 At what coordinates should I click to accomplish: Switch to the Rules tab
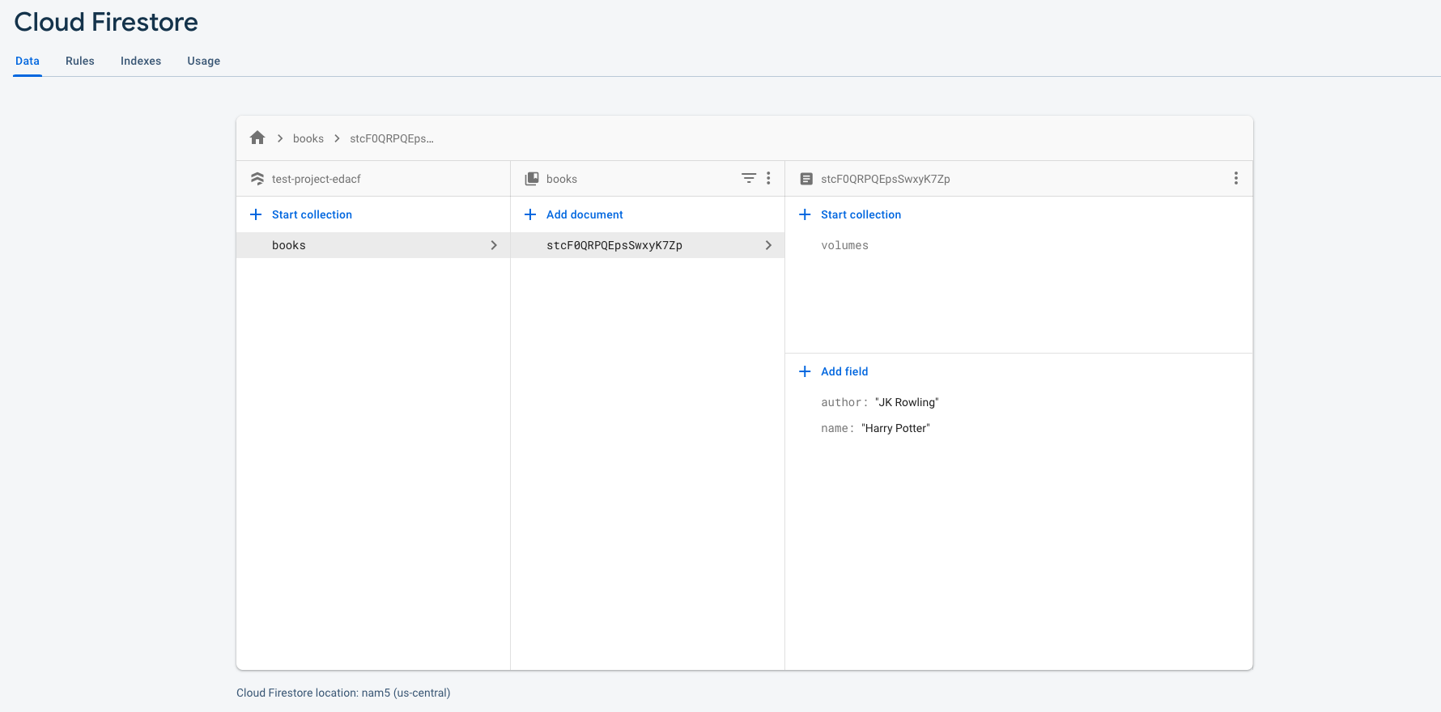click(x=80, y=61)
